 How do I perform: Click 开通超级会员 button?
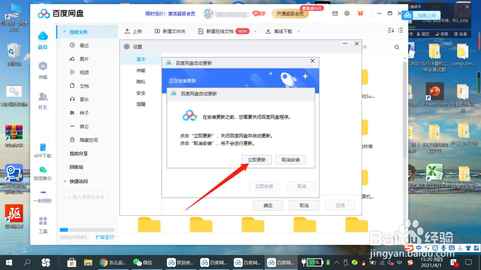(290, 13)
